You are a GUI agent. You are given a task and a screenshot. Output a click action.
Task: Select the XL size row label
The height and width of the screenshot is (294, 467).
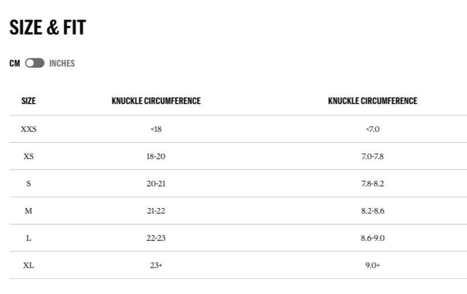click(x=29, y=265)
